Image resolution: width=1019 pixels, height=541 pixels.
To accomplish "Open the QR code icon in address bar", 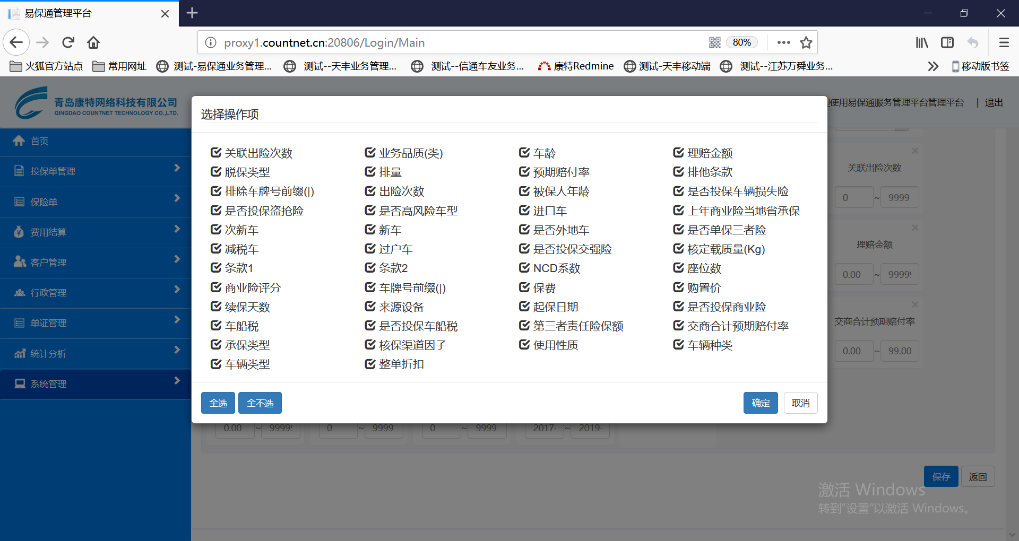I will pos(714,42).
